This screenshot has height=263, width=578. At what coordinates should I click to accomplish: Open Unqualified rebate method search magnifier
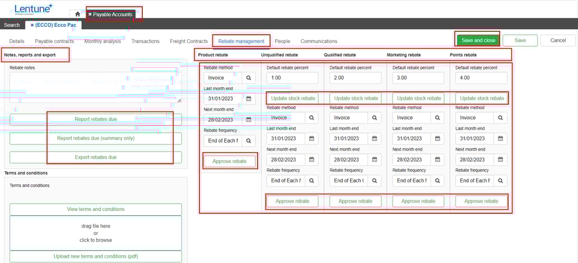311,118
